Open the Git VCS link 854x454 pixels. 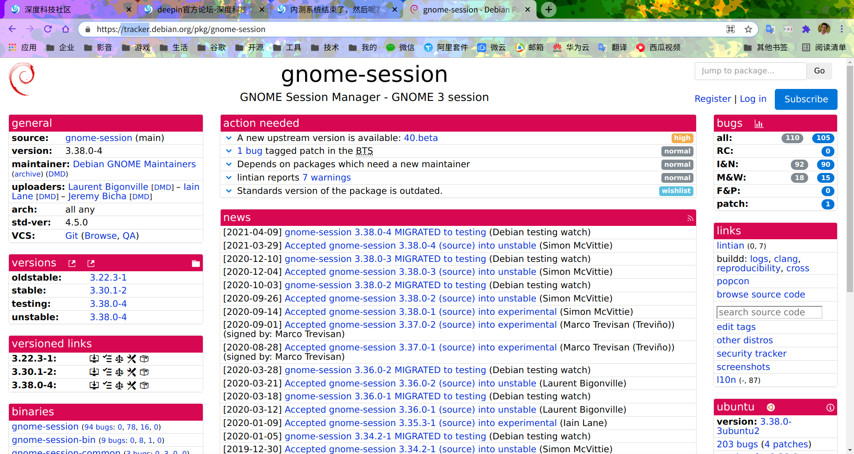point(72,236)
